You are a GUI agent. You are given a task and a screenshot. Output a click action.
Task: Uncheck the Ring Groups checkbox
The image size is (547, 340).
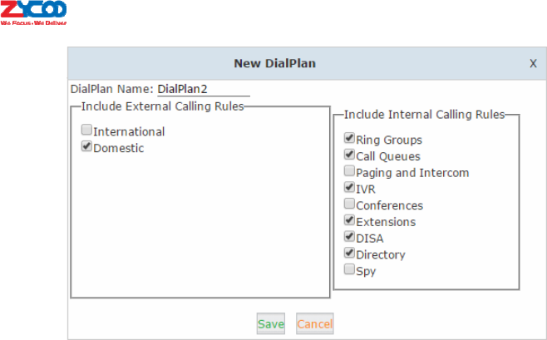pyautogui.click(x=349, y=139)
